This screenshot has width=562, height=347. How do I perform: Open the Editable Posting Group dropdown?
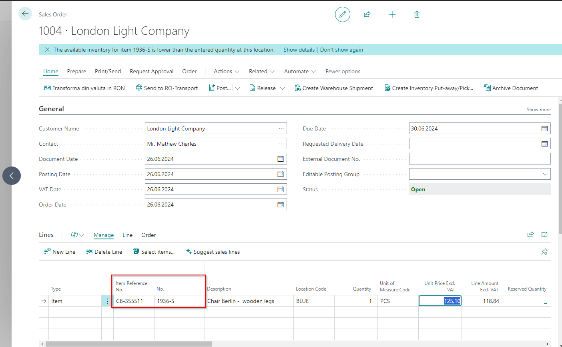[545, 174]
